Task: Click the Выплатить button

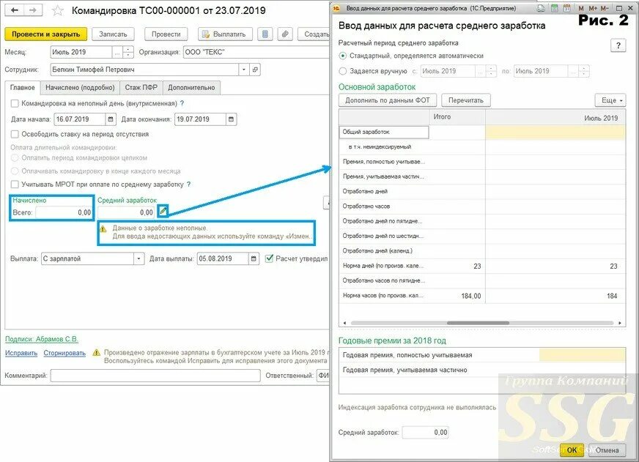Action: tap(226, 34)
